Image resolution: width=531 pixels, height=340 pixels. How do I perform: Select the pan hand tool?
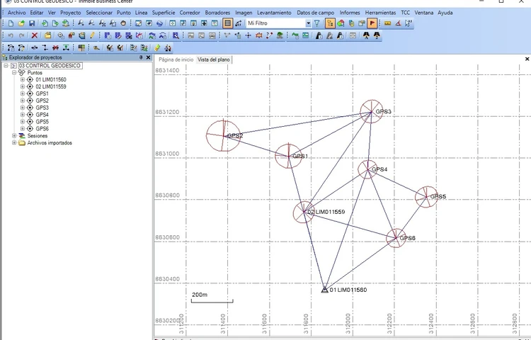pyautogui.click(x=123, y=23)
